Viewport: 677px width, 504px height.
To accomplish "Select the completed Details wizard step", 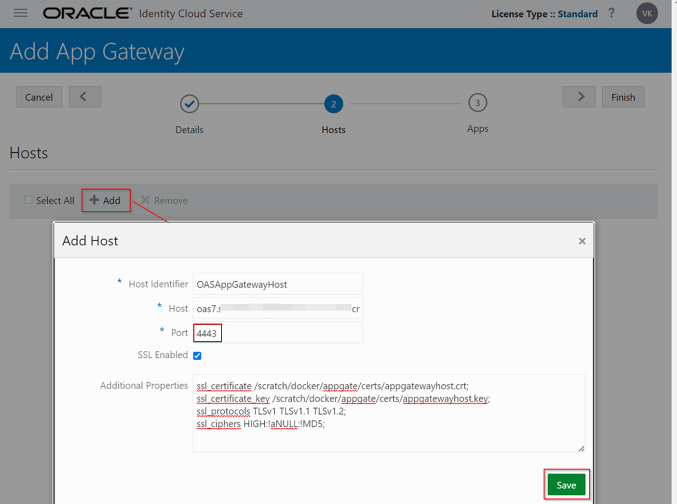I will click(x=189, y=104).
